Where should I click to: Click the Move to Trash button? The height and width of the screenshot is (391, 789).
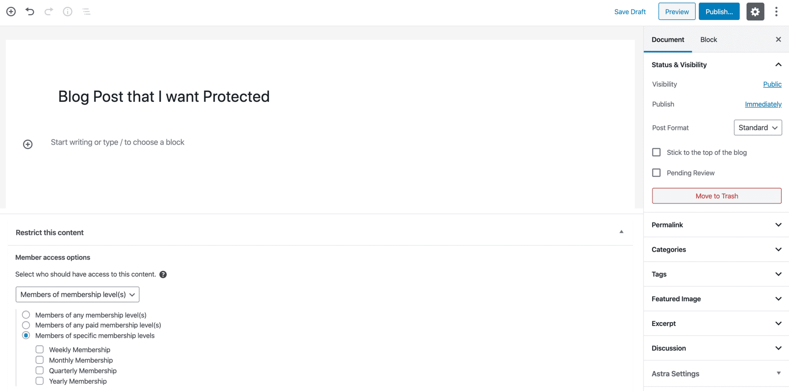716,195
